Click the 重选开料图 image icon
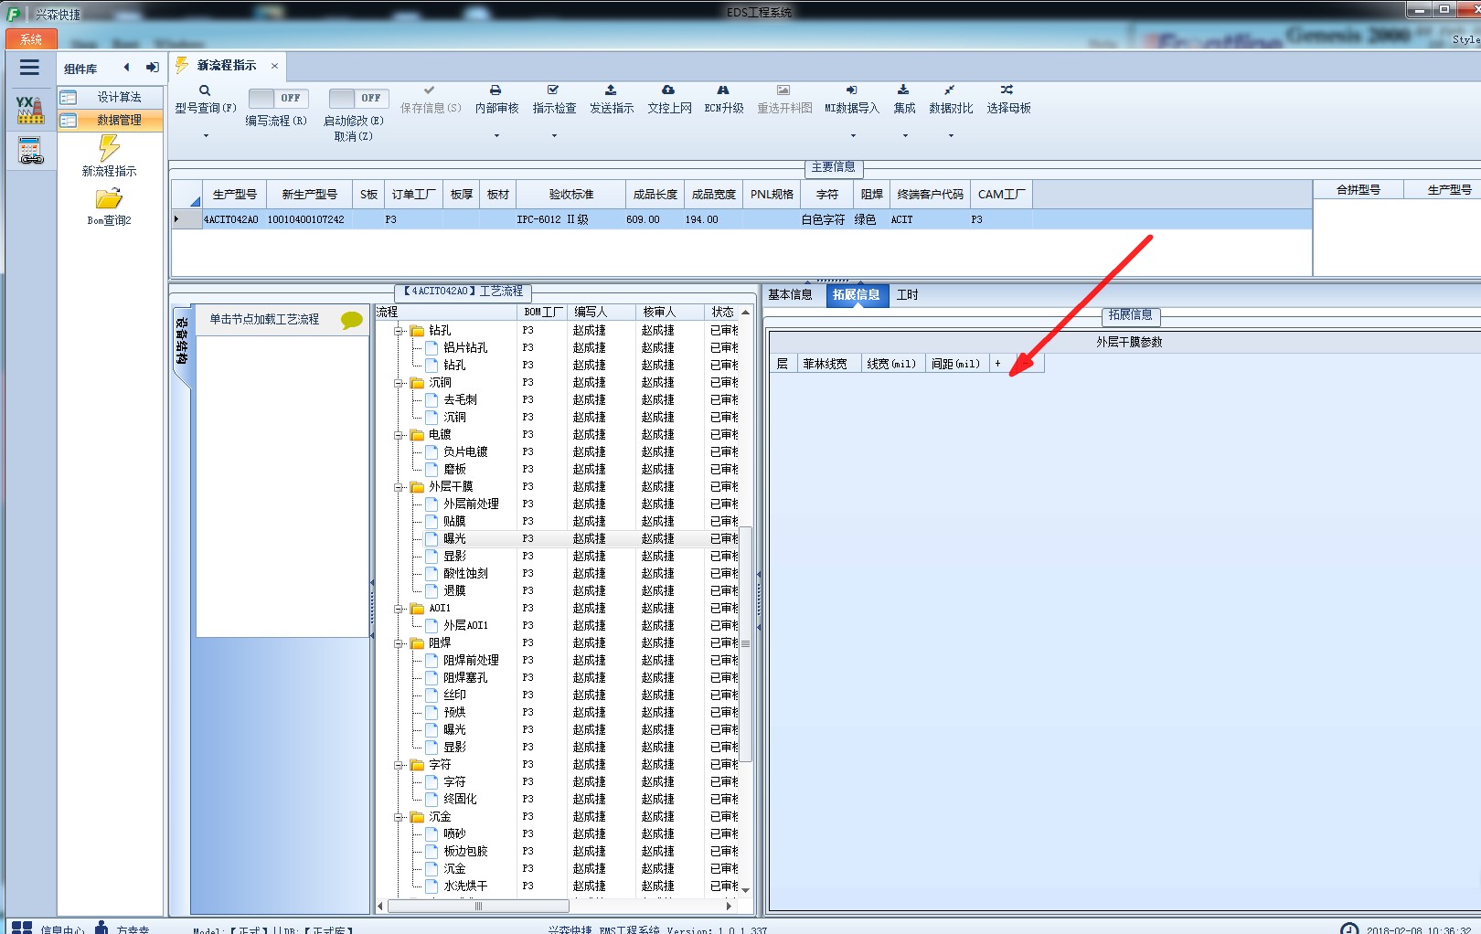This screenshot has height=934, width=1481. [x=783, y=90]
